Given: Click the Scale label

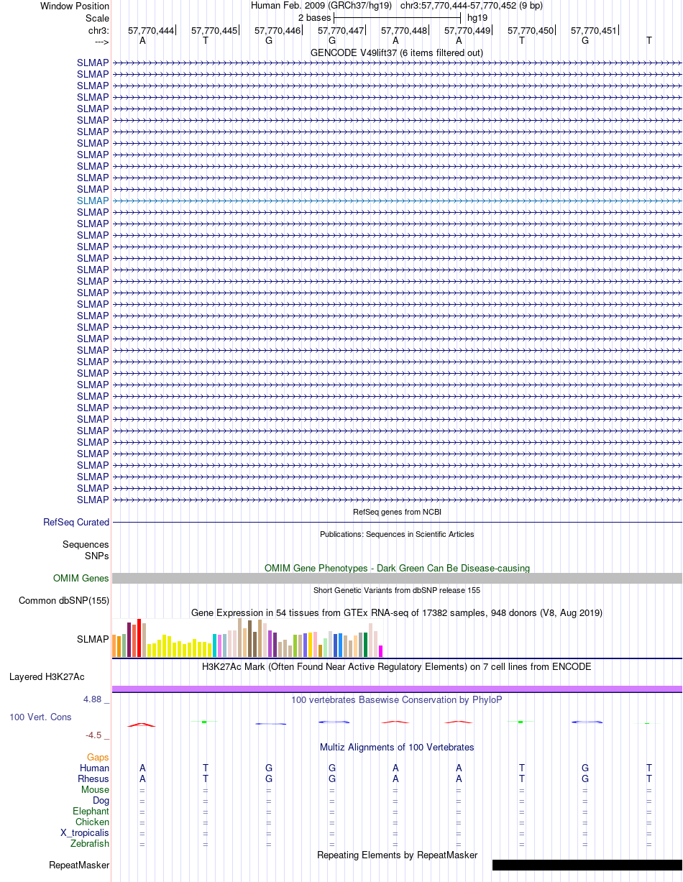Looking at the screenshot, I should coord(97,18).
